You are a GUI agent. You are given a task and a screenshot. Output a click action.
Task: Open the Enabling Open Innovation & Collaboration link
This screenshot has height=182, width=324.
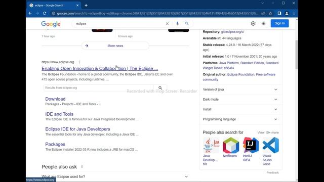click(x=100, y=69)
